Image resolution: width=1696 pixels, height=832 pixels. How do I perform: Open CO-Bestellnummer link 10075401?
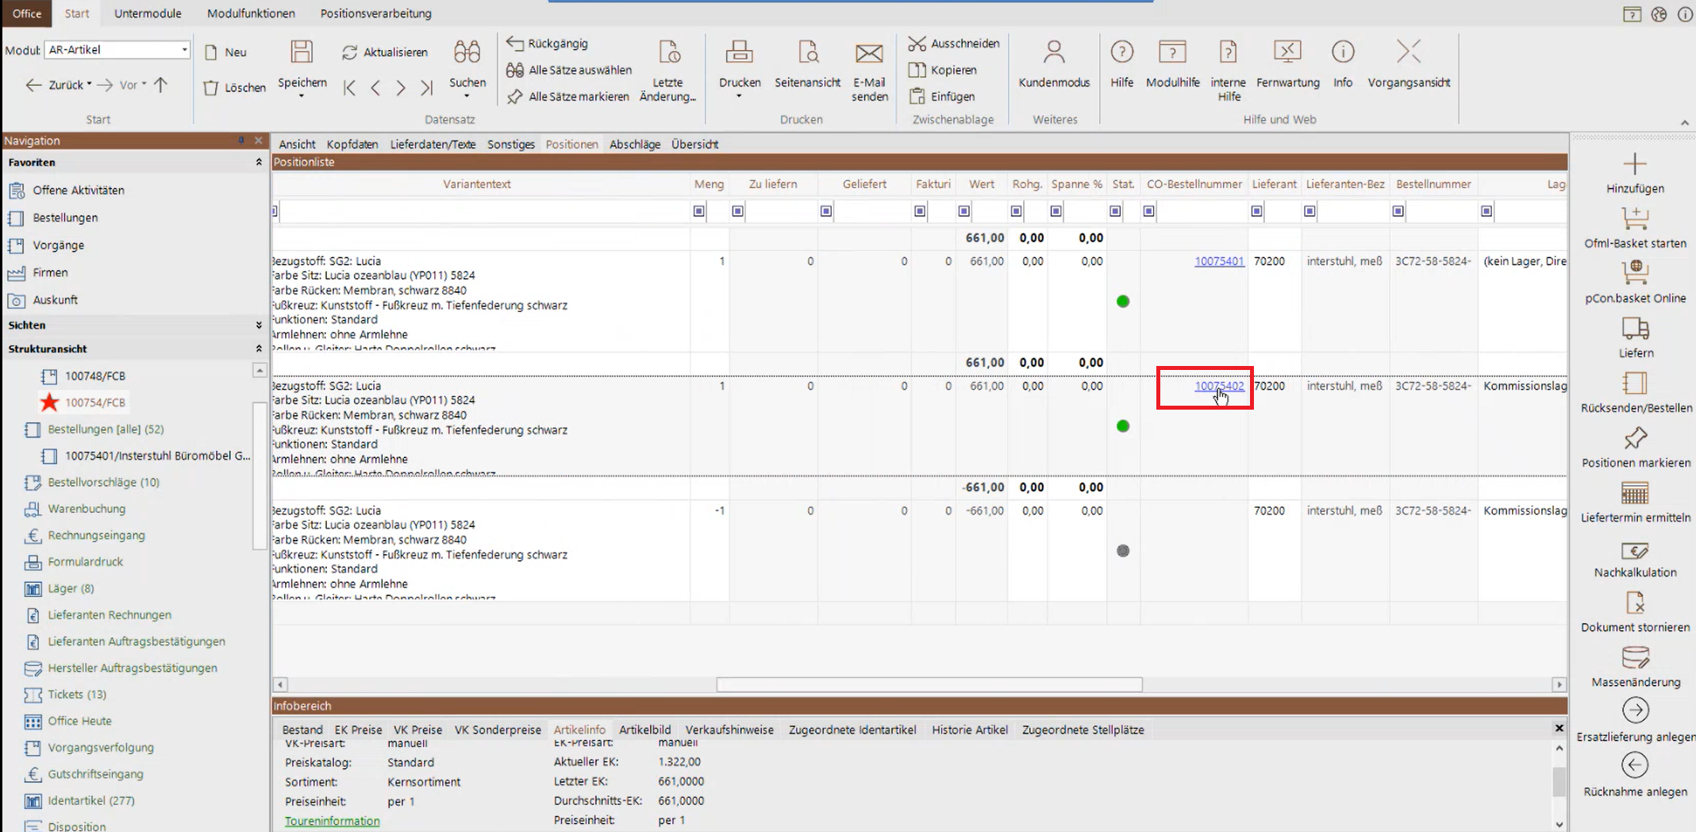(1219, 261)
